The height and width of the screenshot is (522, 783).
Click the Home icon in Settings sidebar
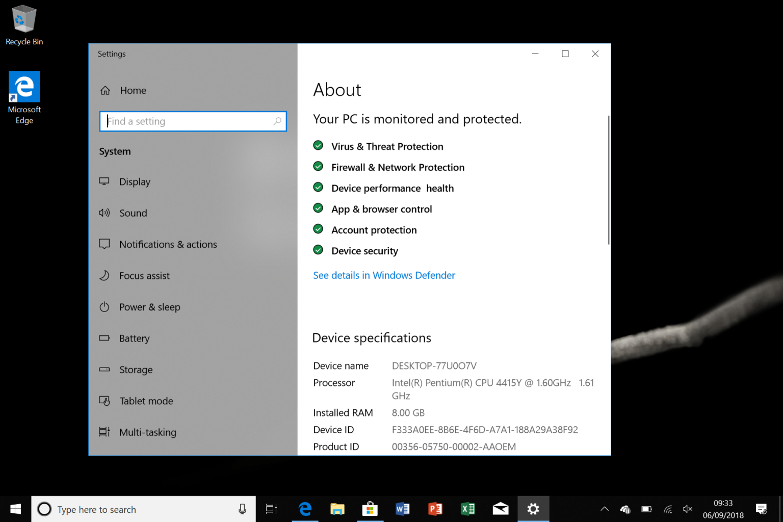pyautogui.click(x=105, y=90)
